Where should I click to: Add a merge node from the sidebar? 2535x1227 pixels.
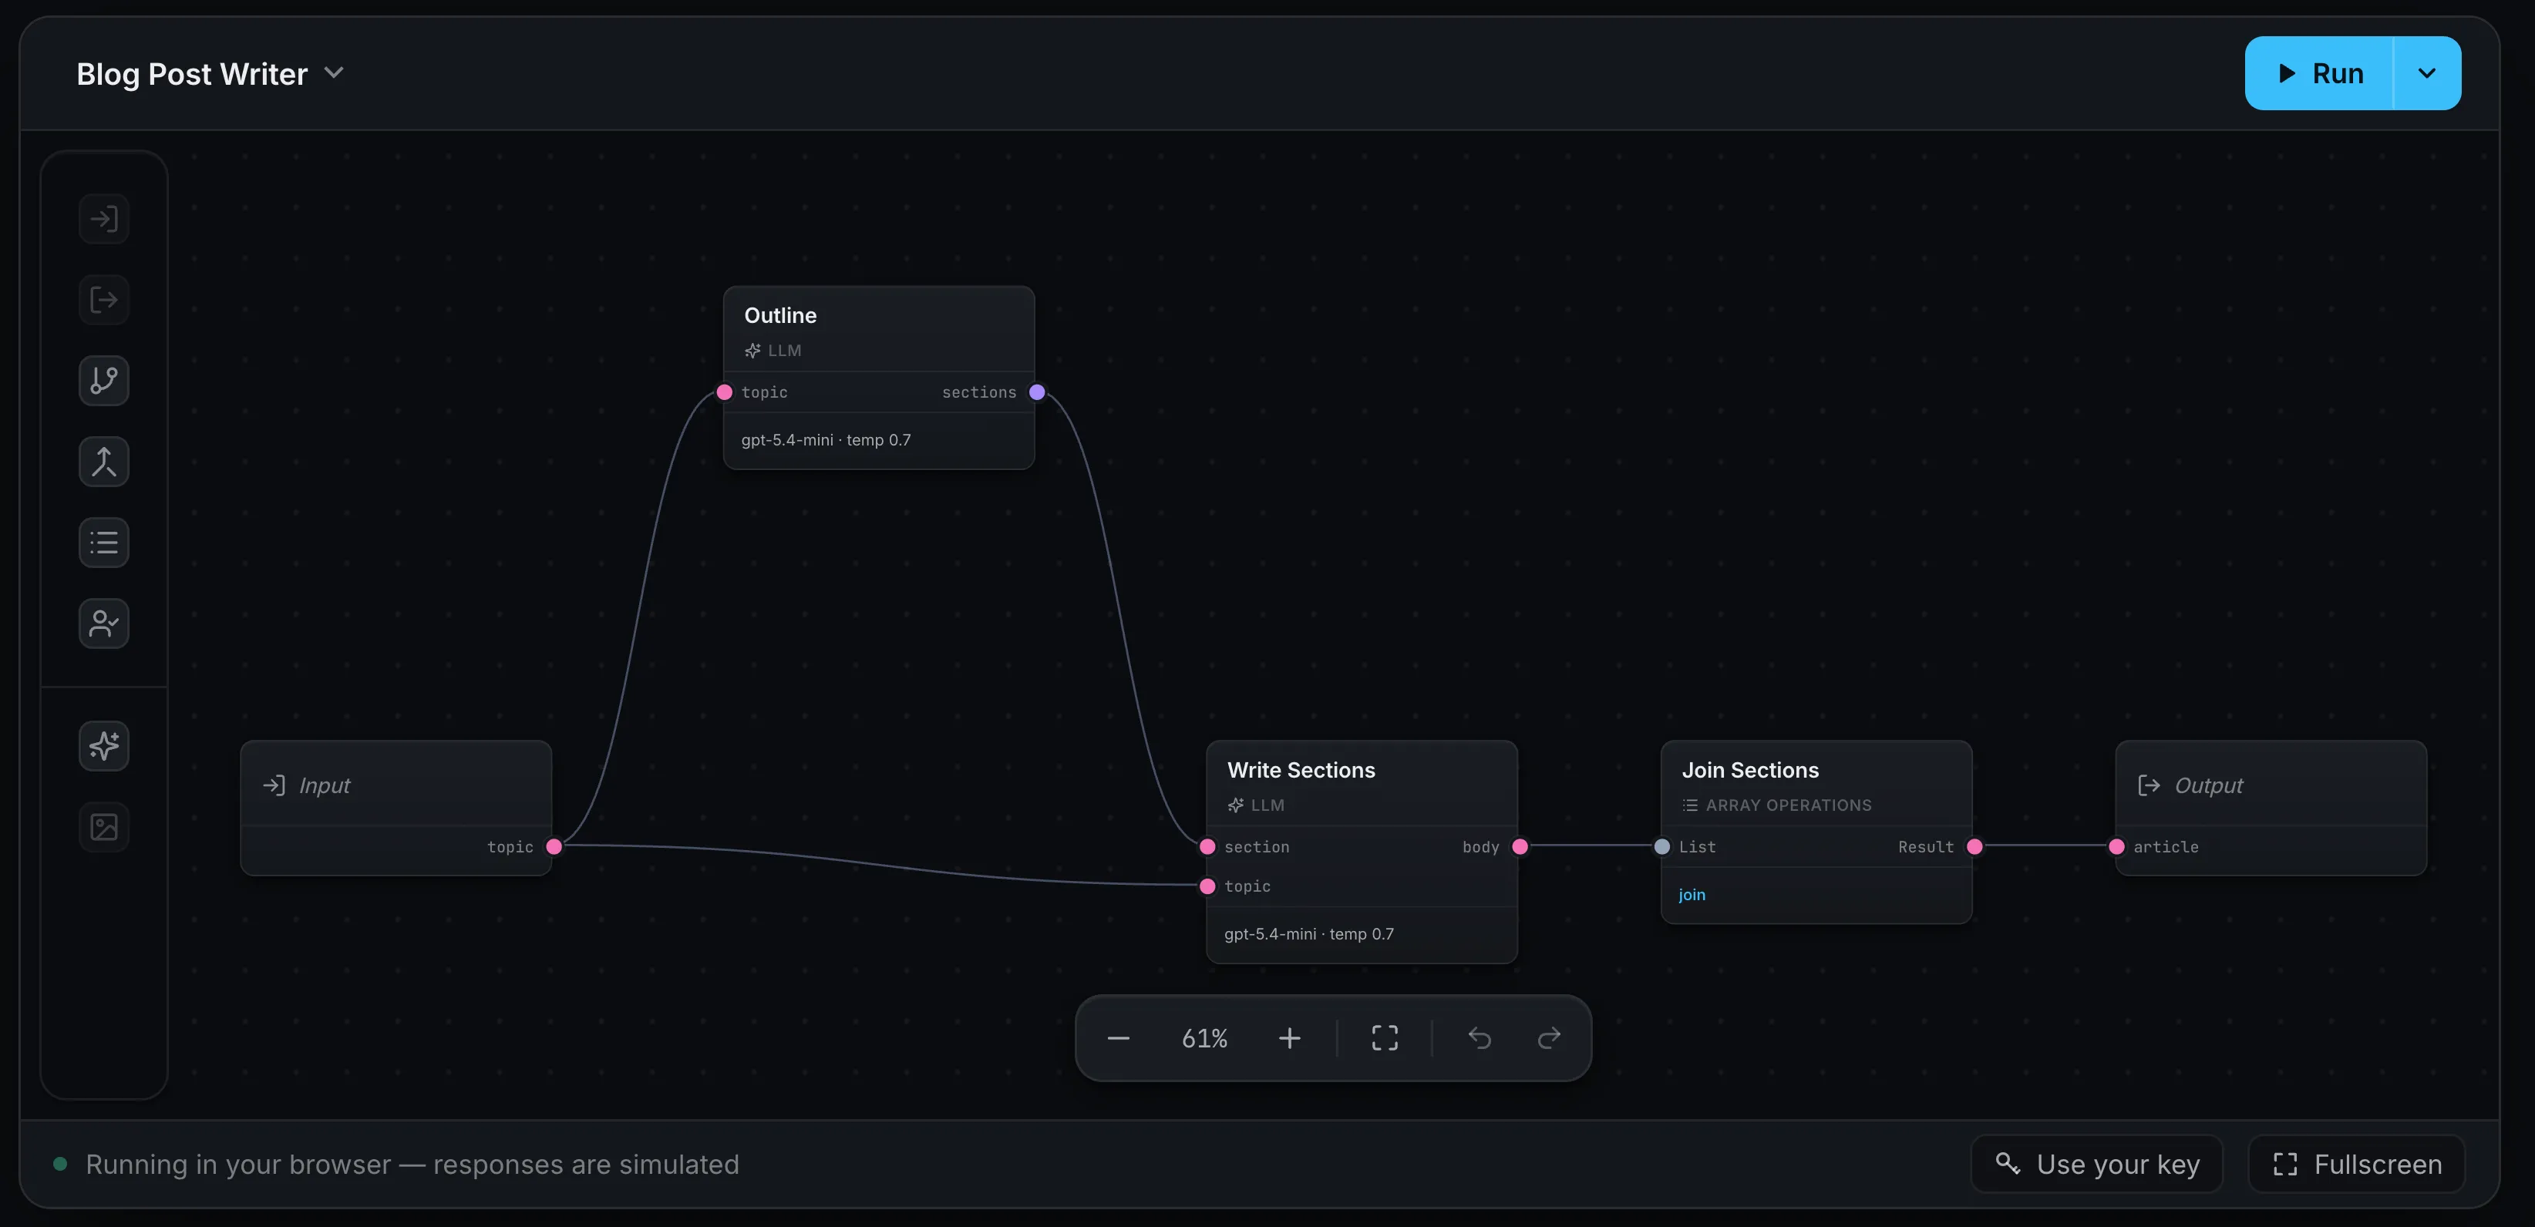103,462
